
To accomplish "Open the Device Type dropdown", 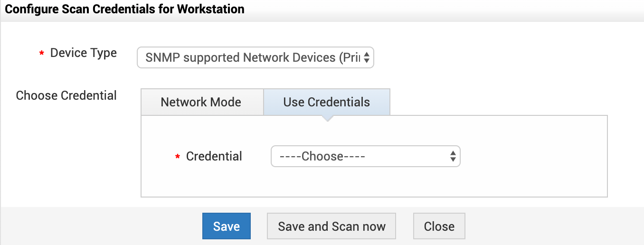I will 255,57.
